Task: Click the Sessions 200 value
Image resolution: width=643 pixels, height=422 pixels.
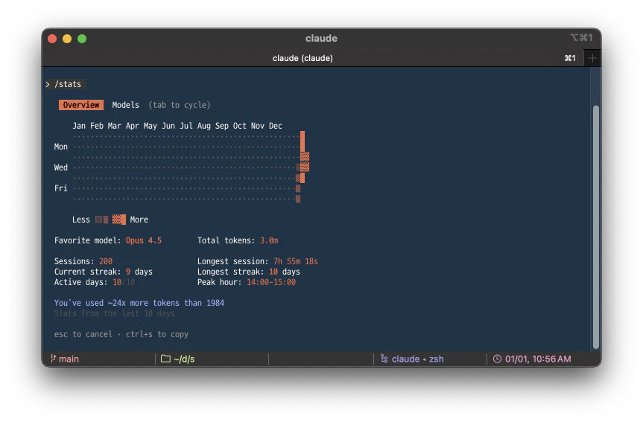Action: click(106, 261)
